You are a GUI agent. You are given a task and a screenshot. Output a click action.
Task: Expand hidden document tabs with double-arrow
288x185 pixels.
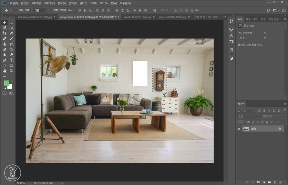click(x=224, y=17)
